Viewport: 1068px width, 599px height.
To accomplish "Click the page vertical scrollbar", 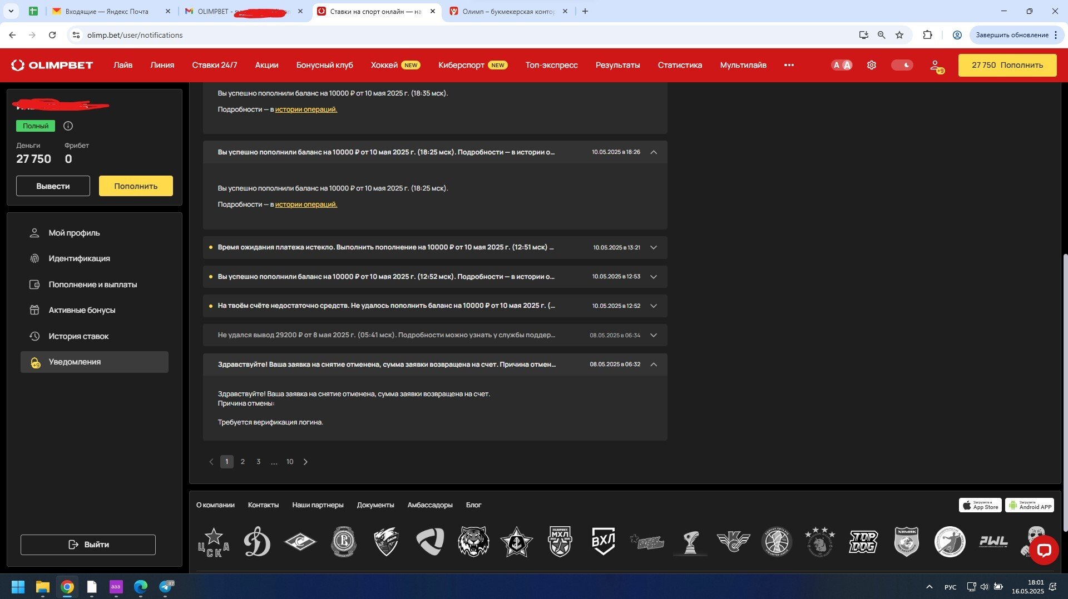I will [x=1065, y=389].
